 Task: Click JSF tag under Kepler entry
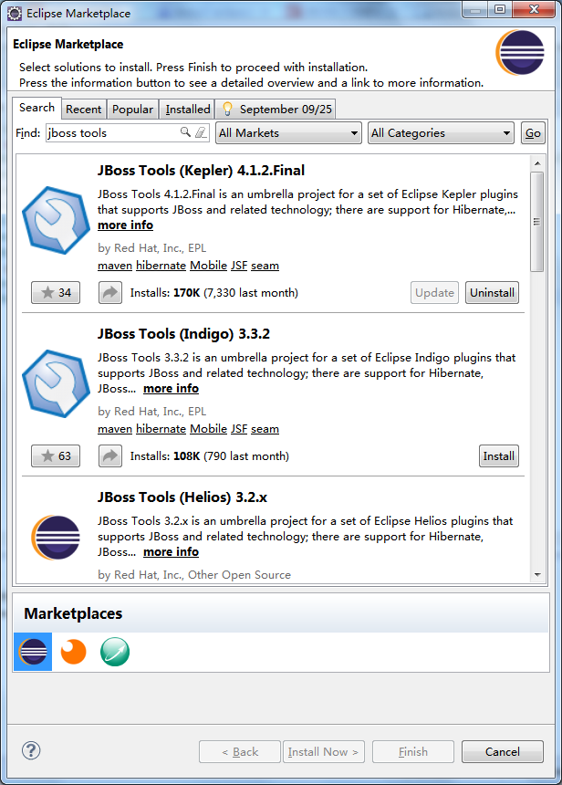coord(239,266)
